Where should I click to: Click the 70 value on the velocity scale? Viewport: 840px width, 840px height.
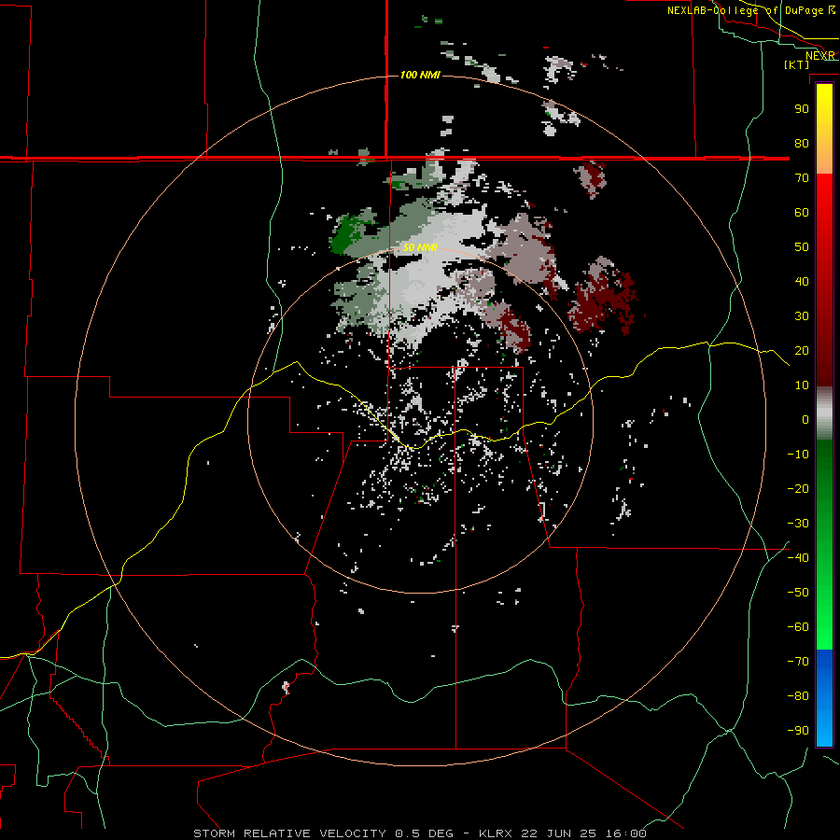tap(802, 178)
